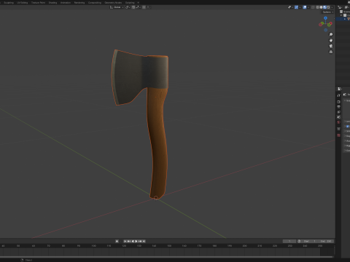Click the pan view hand icon
Screen dimensions: 350x262
[x=331, y=40]
